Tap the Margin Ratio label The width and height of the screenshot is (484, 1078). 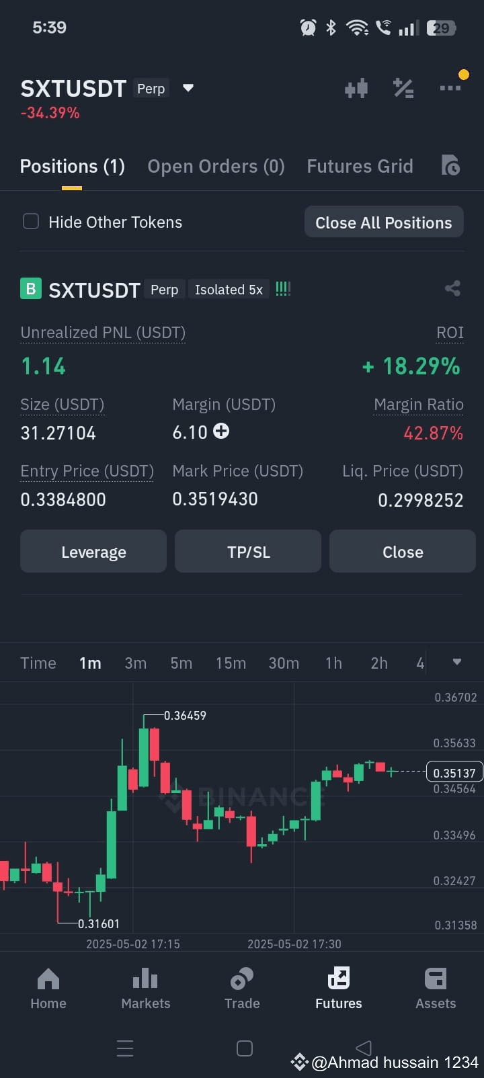(419, 405)
